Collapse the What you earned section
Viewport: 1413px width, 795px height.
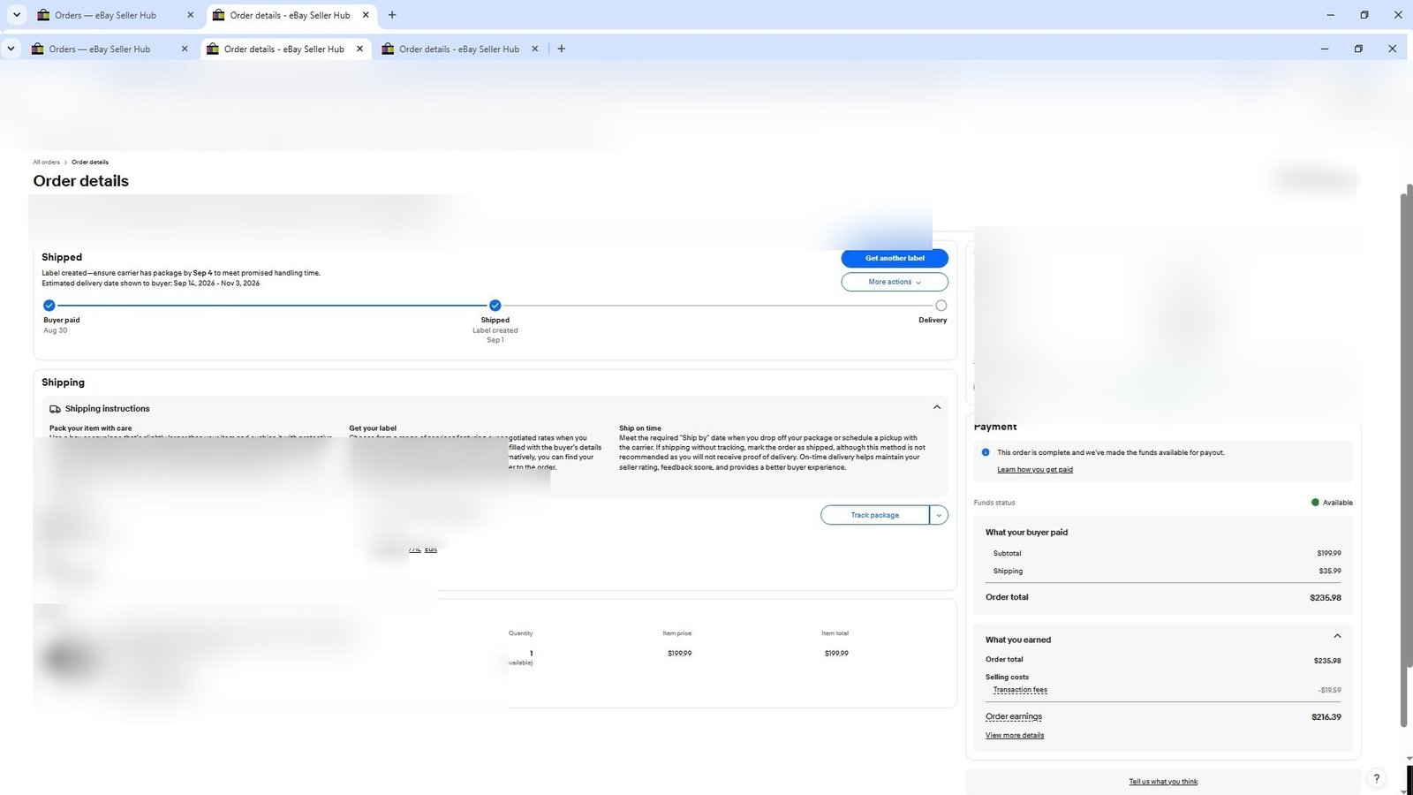pos(1337,636)
